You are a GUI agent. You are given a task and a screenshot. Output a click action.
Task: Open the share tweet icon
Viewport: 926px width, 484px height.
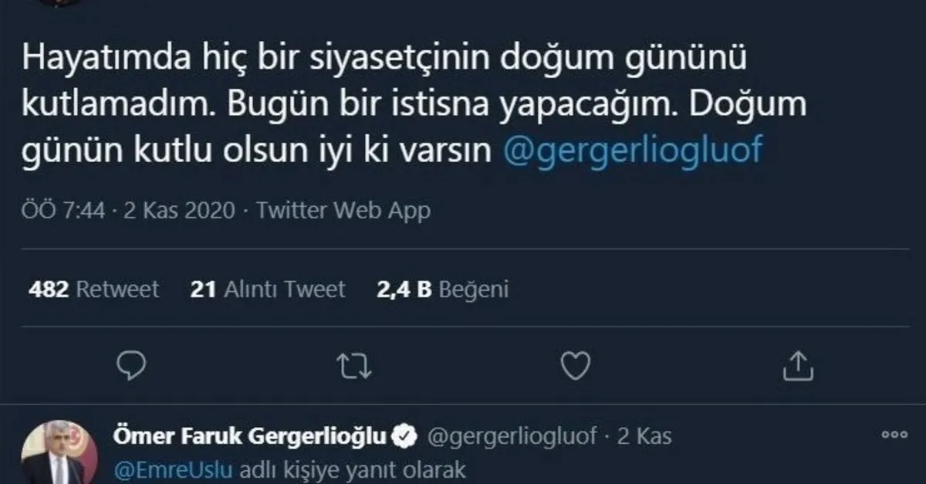pyautogui.click(x=795, y=366)
